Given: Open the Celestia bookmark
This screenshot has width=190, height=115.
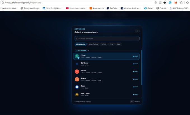Looking at the screenshot, I should coord(161,8).
